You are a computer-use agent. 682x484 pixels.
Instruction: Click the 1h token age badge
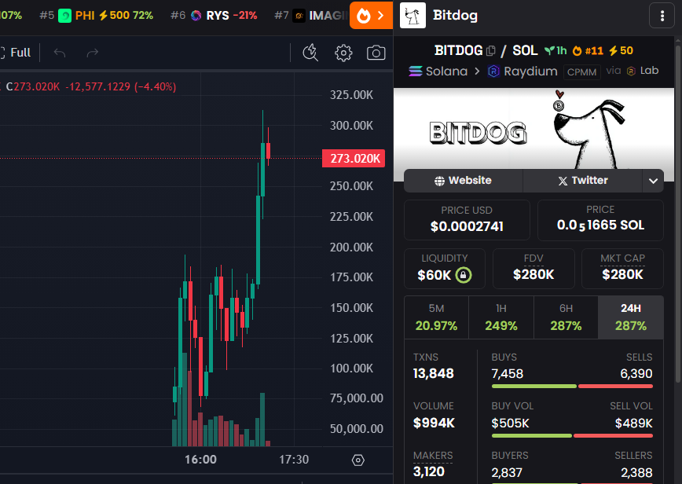pyautogui.click(x=555, y=51)
